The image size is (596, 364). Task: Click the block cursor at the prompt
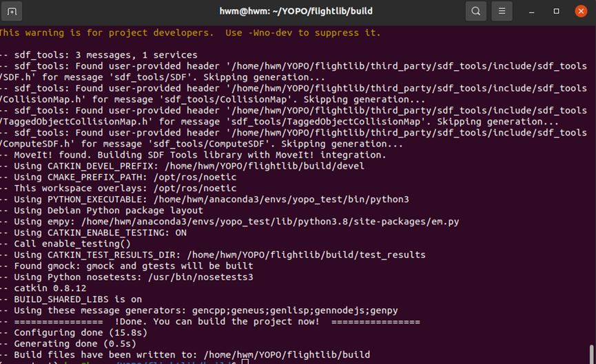[x=245, y=362]
